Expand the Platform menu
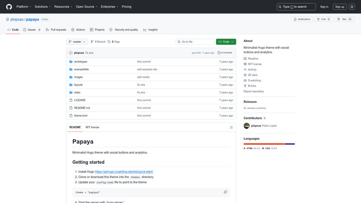Viewport: 361px width, 203px height. pyautogui.click(x=24, y=7)
